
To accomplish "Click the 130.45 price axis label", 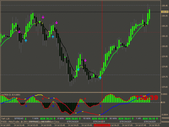I will [x=165, y=6].
